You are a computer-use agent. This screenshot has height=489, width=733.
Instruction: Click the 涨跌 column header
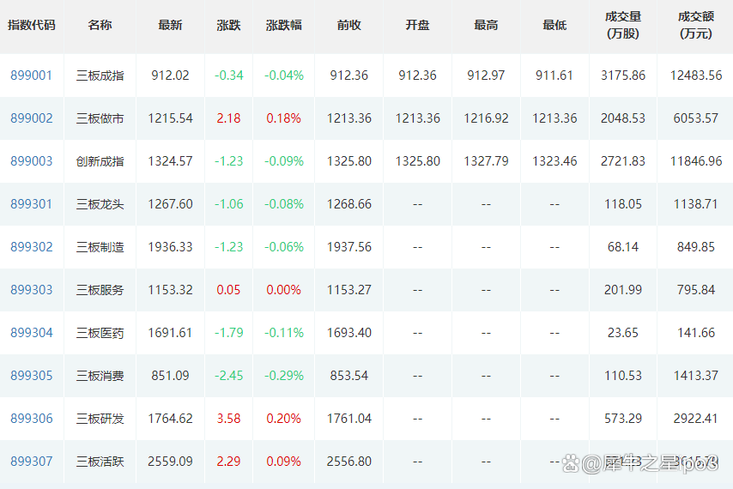[x=228, y=25]
